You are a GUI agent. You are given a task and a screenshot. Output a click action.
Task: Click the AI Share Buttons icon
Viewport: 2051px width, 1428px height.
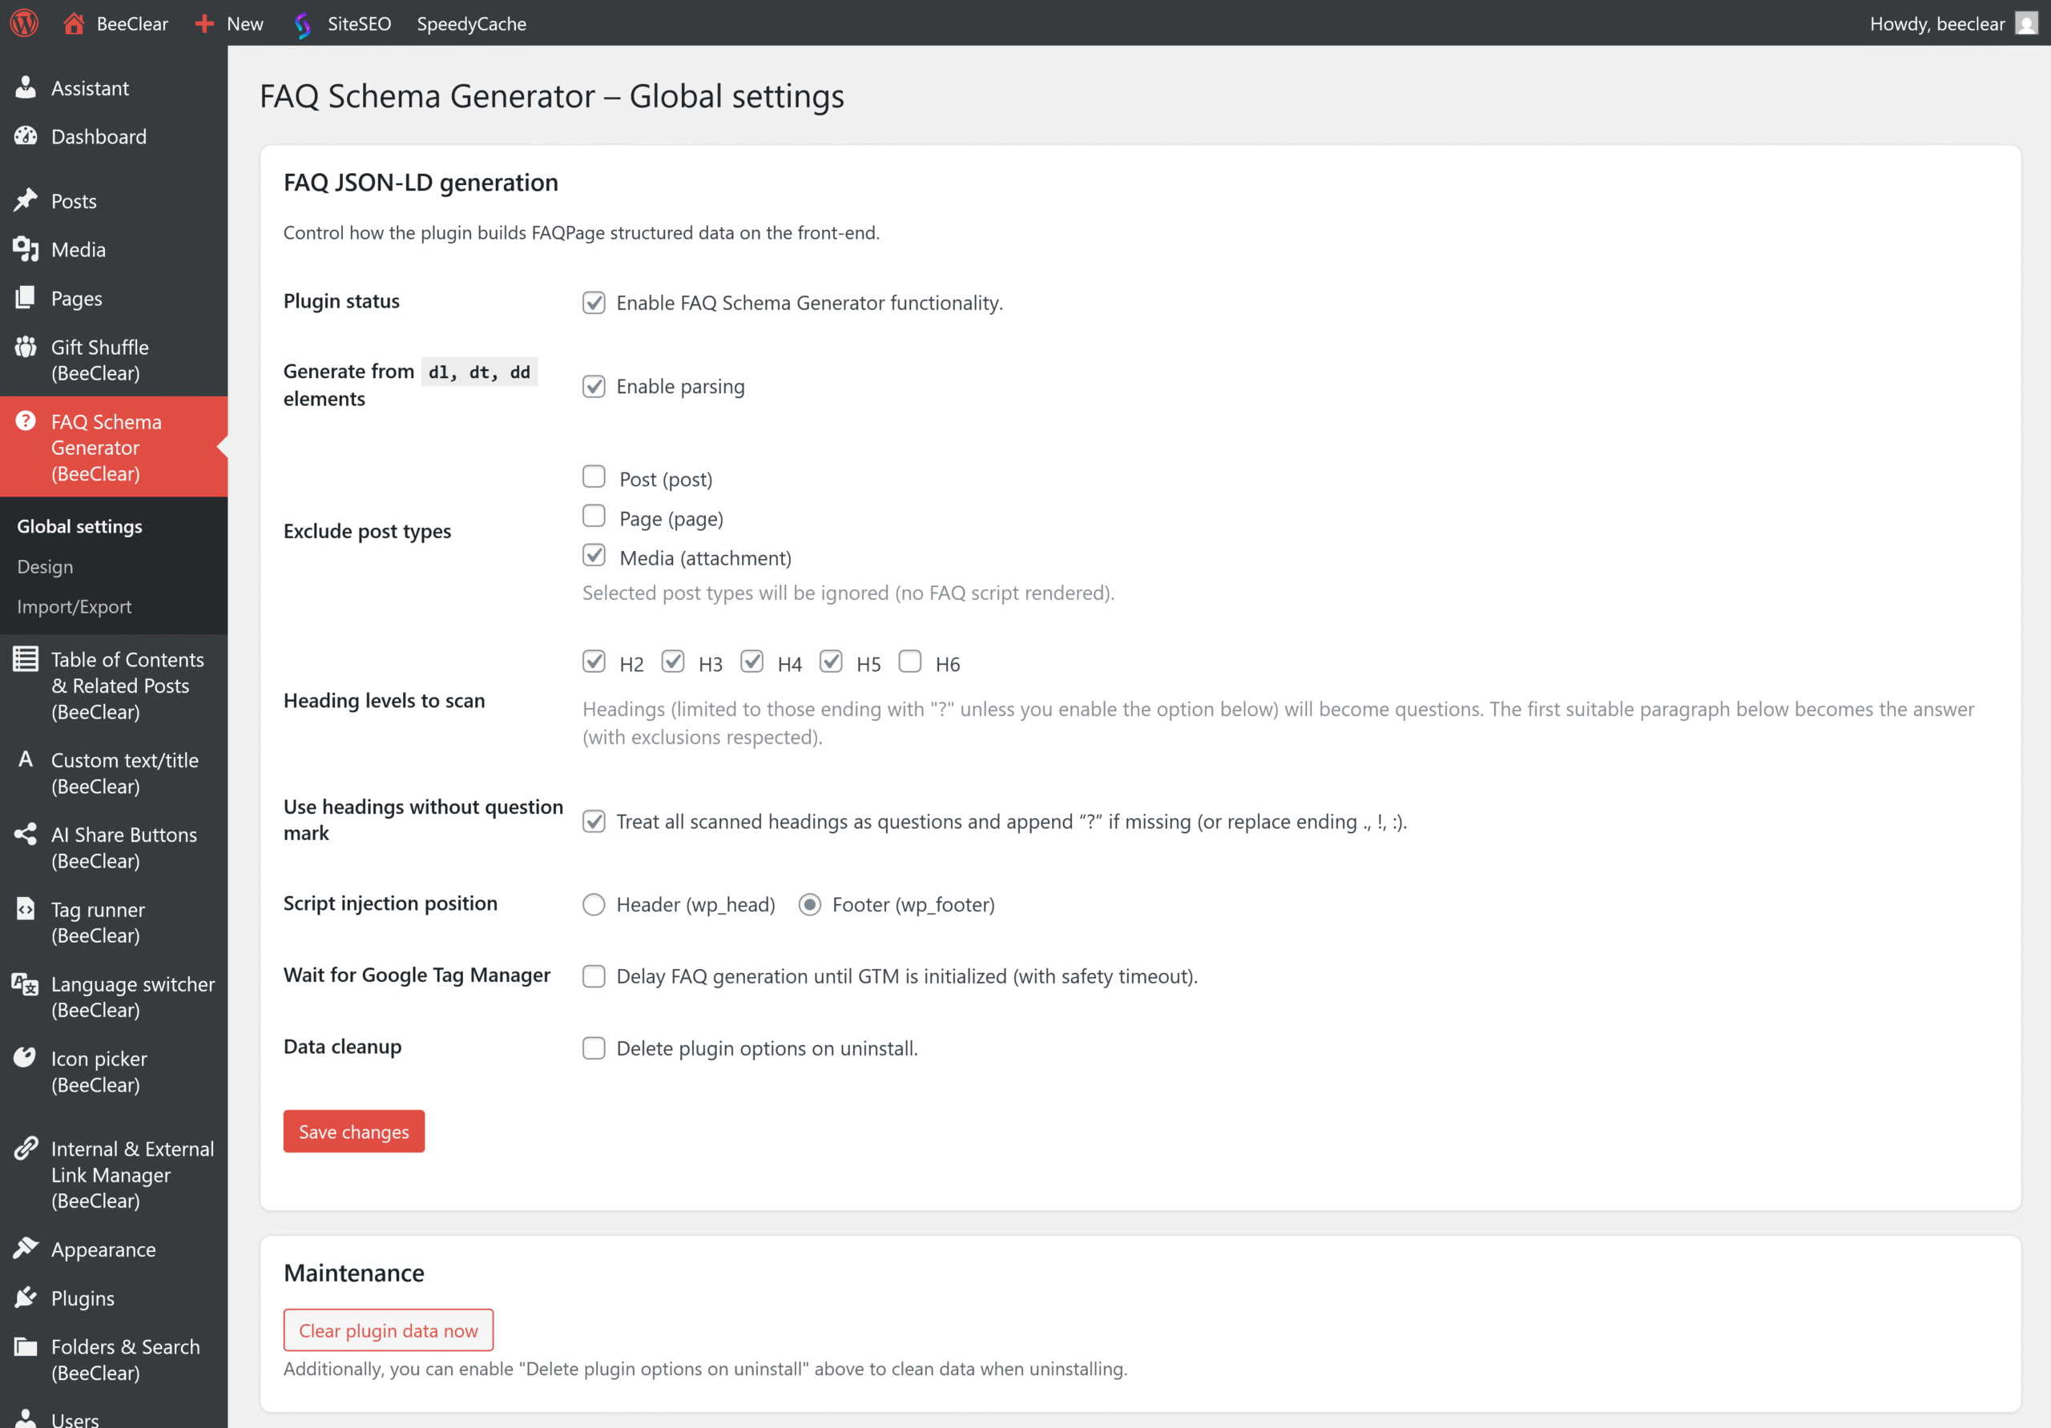coord(26,834)
